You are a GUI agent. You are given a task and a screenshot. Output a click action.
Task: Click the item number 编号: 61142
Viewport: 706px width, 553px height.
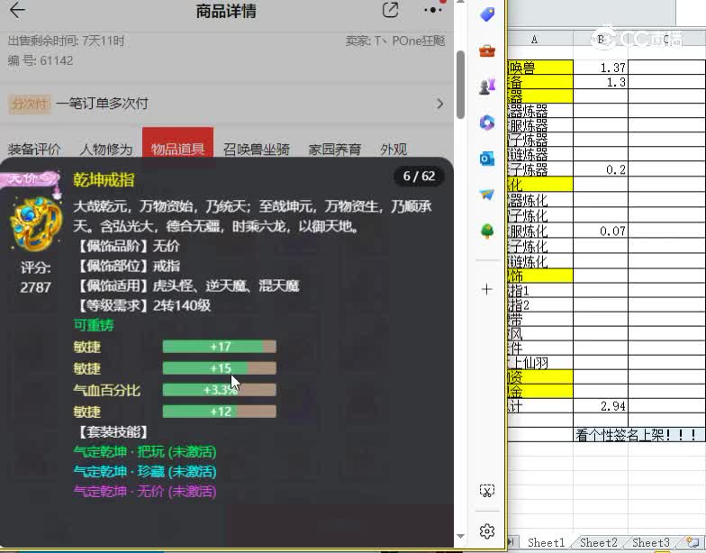pyautogui.click(x=40, y=60)
